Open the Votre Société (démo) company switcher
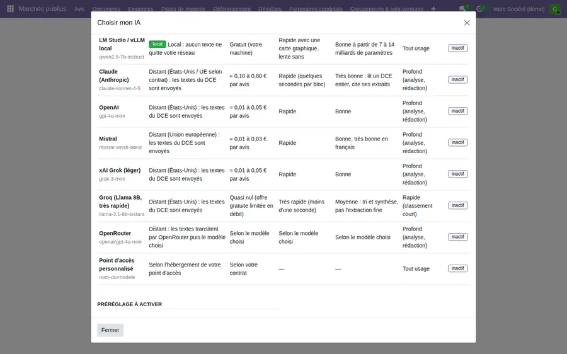567x354 pixels. 518,9
